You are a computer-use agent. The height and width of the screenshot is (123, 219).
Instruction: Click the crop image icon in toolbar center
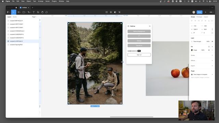coord(106,12)
